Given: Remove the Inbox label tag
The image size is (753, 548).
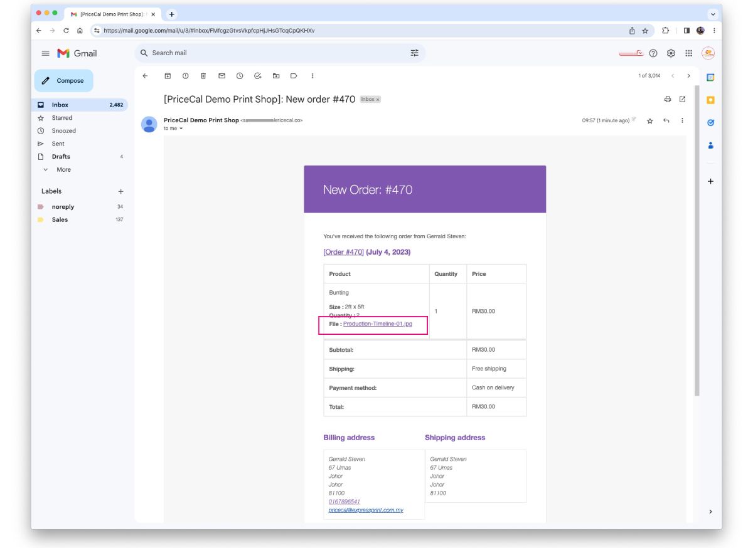Looking at the screenshot, I should tap(378, 100).
